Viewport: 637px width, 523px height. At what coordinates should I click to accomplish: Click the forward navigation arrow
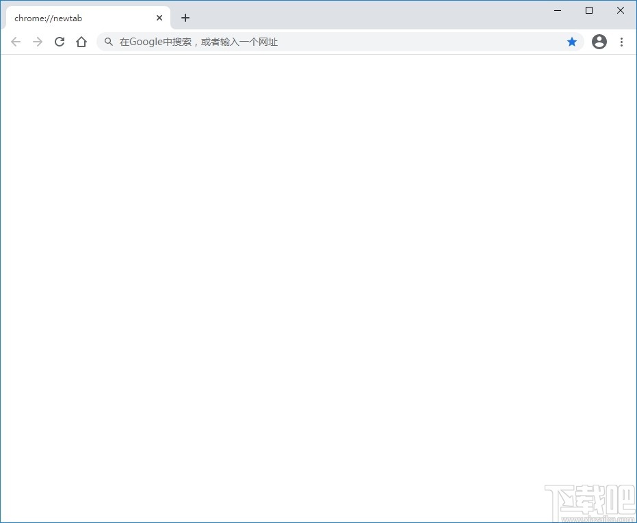pos(38,42)
